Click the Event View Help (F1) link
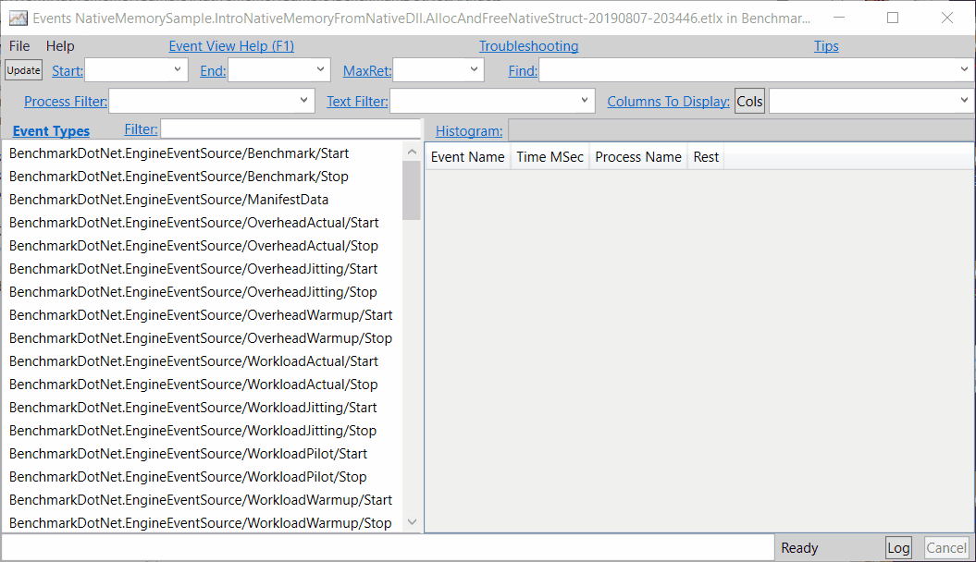 tap(231, 46)
